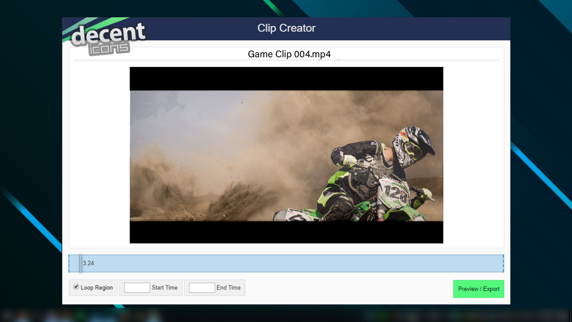Click the right dashed handle of loop region
572x322 pixels.
(503, 264)
